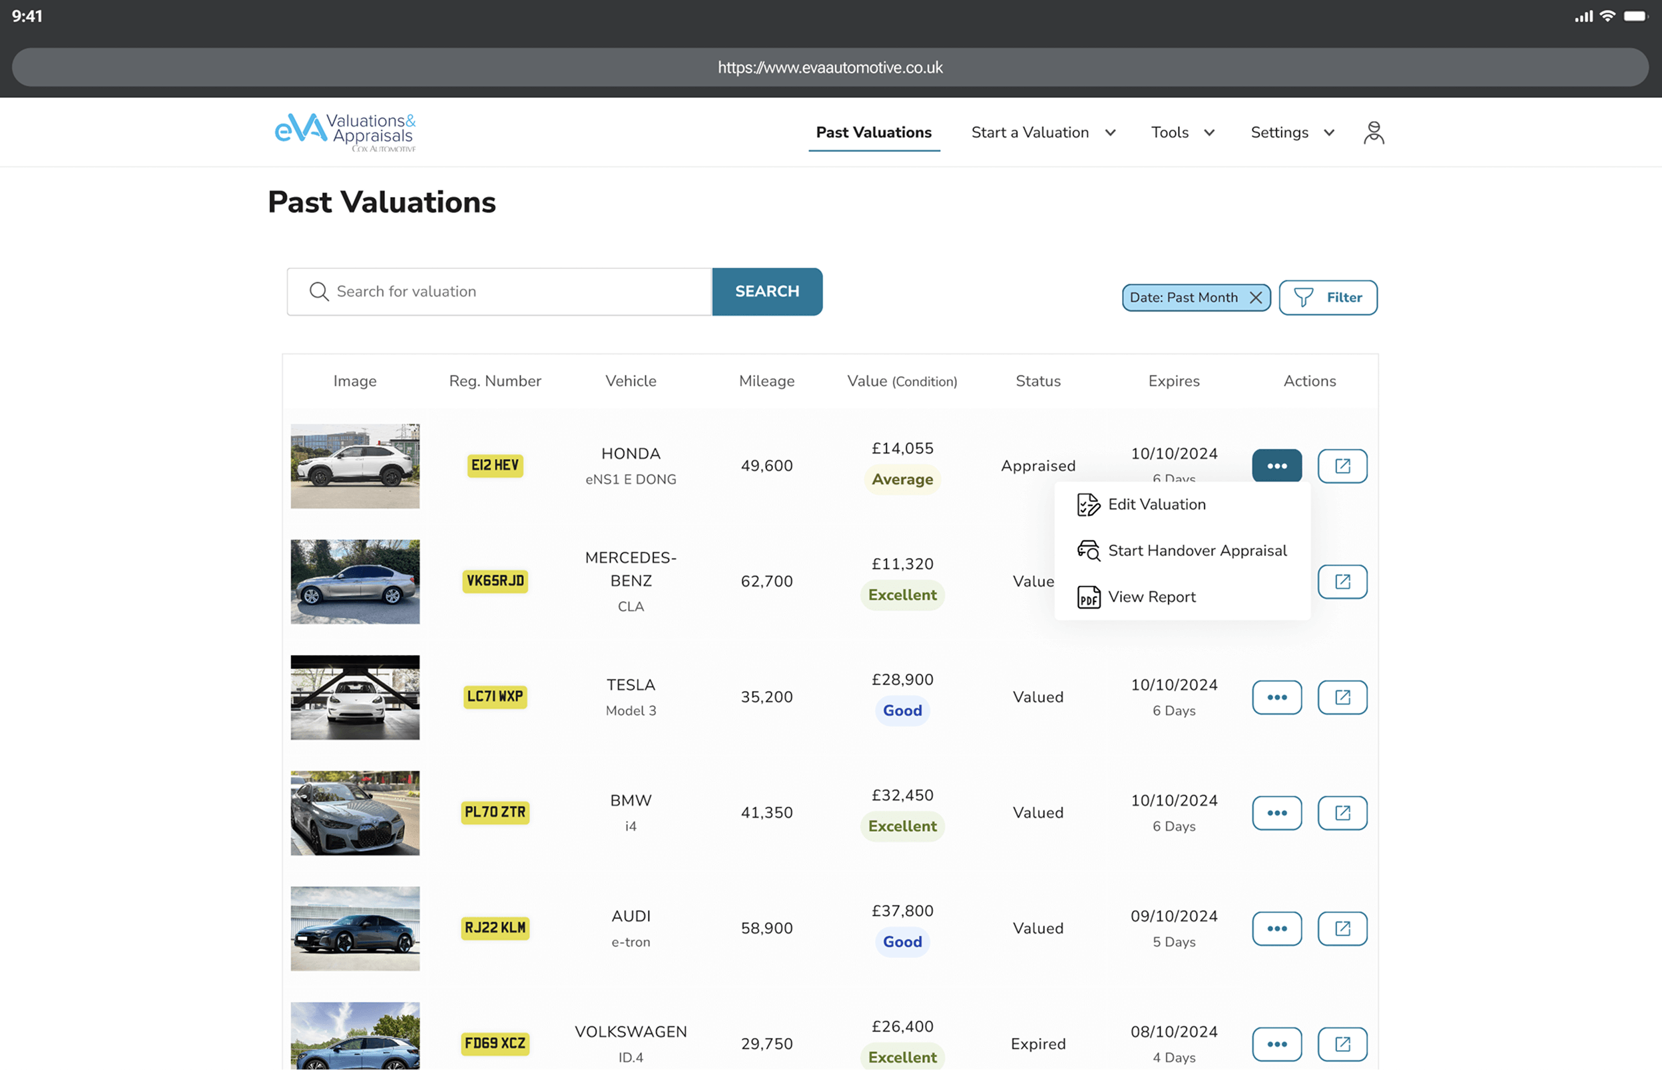This screenshot has width=1662, height=1070.
Task: Click the Status column header
Action: tap(1038, 381)
